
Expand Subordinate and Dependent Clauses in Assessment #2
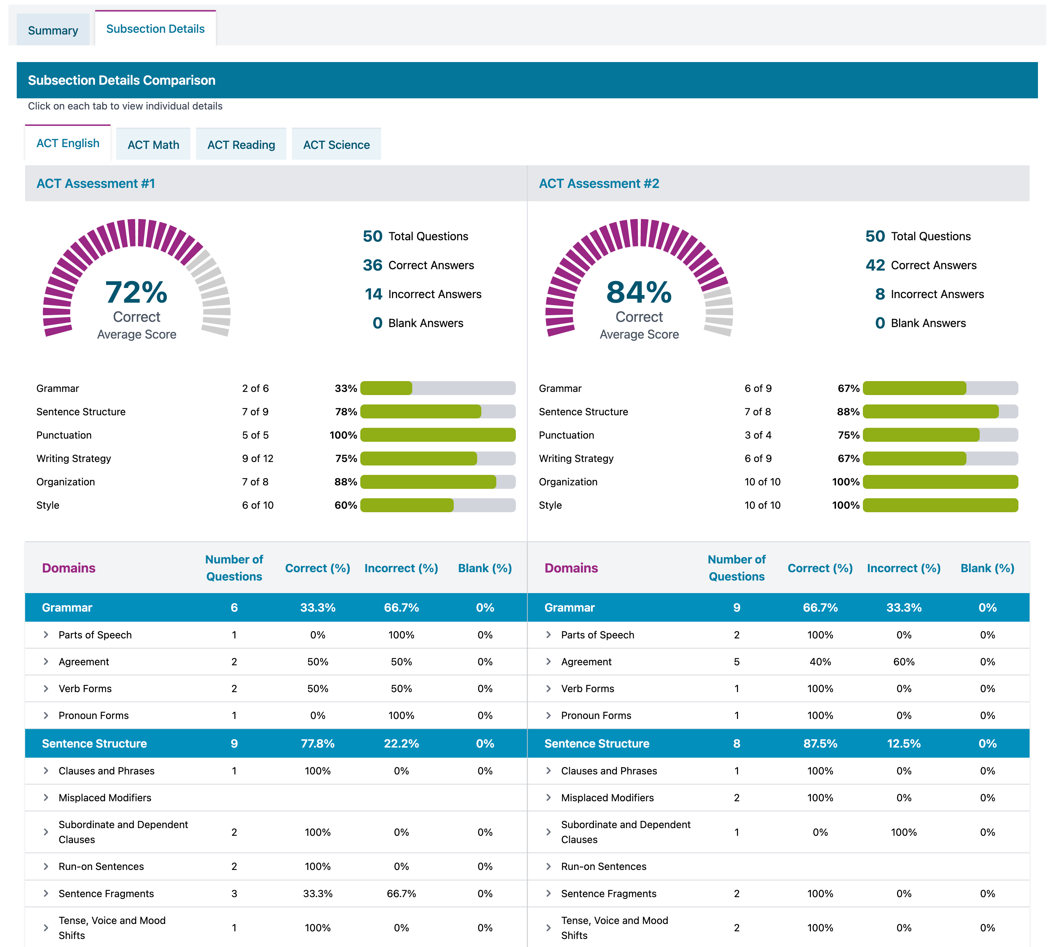[549, 832]
